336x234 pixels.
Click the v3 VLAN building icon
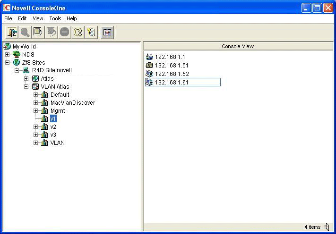(x=44, y=135)
